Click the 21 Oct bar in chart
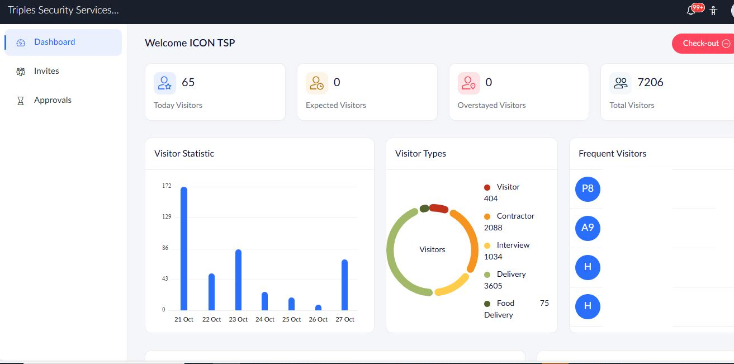This screenshot has width=734, height=364. (184, 248)
